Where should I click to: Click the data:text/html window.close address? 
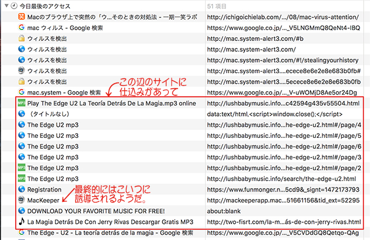(275, 114)
